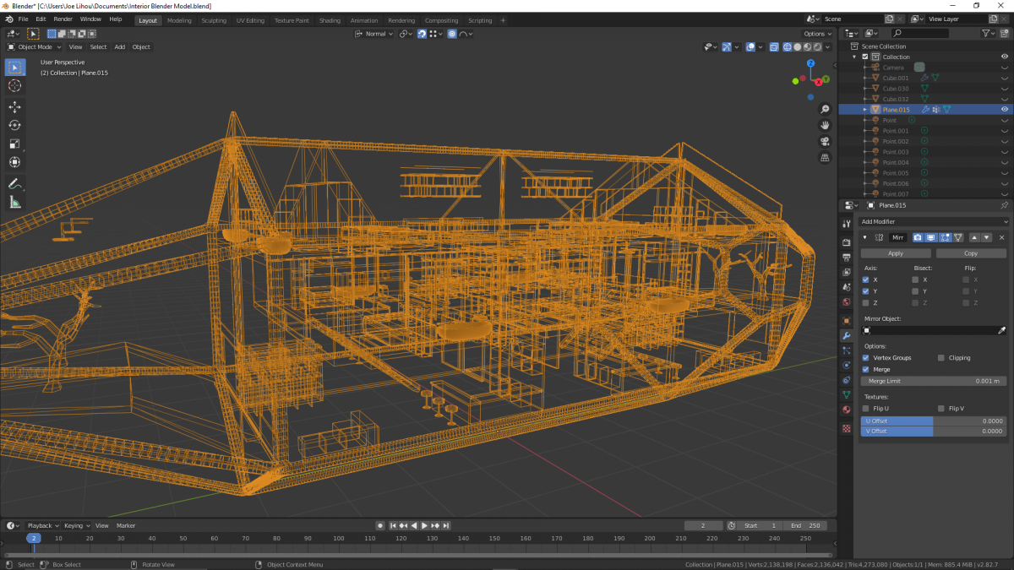Click the Apply modifier button

point(896,253)
